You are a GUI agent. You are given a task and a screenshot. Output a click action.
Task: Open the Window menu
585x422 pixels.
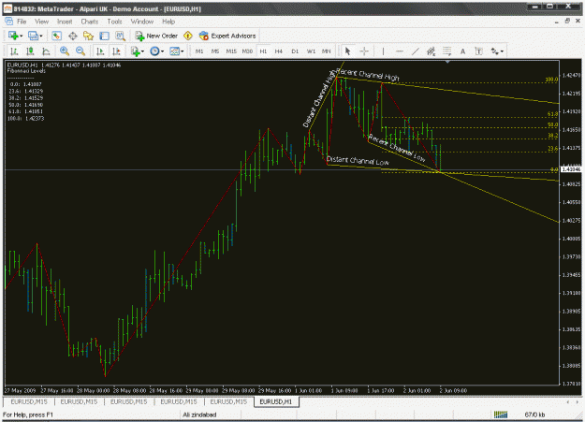click(142, 22)
